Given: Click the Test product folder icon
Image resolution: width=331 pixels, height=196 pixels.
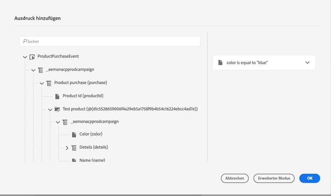Looking at the screenshot, I should pyautogui.click(x=57, y=109).
